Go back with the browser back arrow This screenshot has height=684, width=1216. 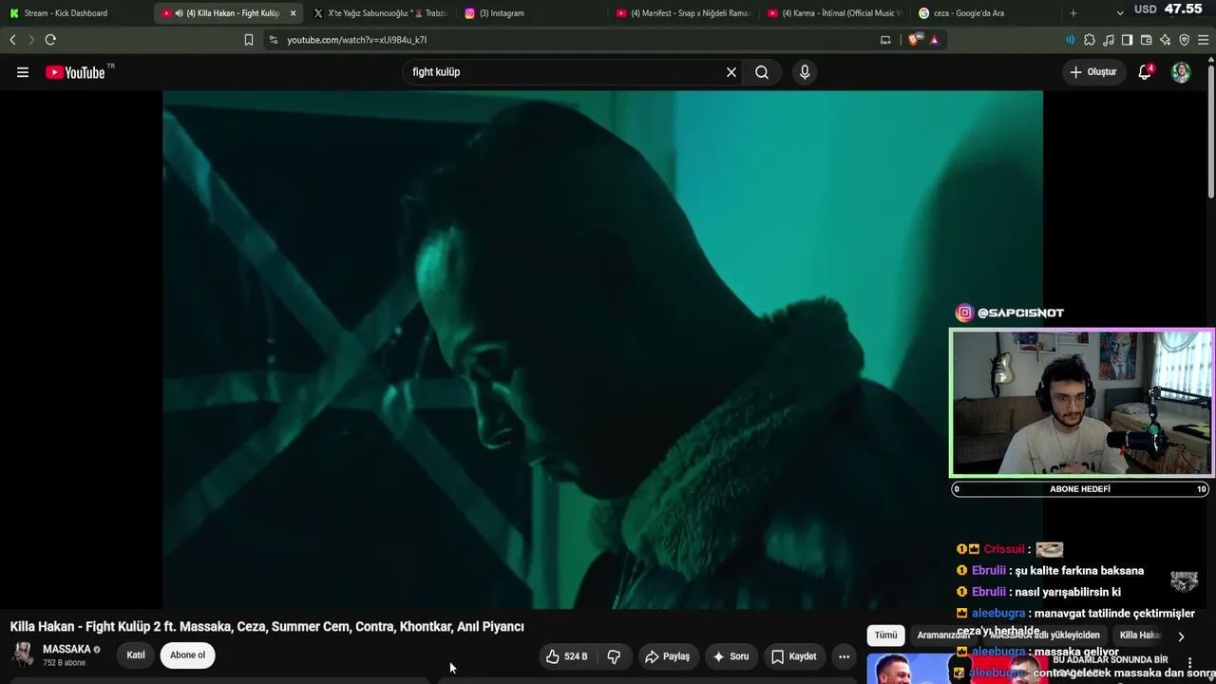click(12, 40)
